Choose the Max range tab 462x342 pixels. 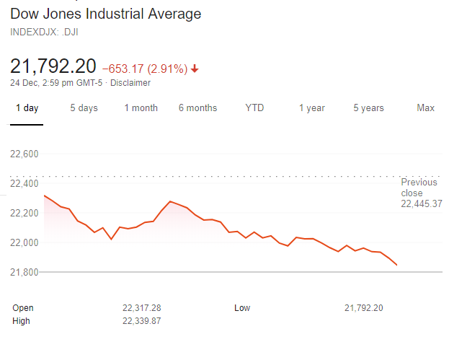coord(425,108)
